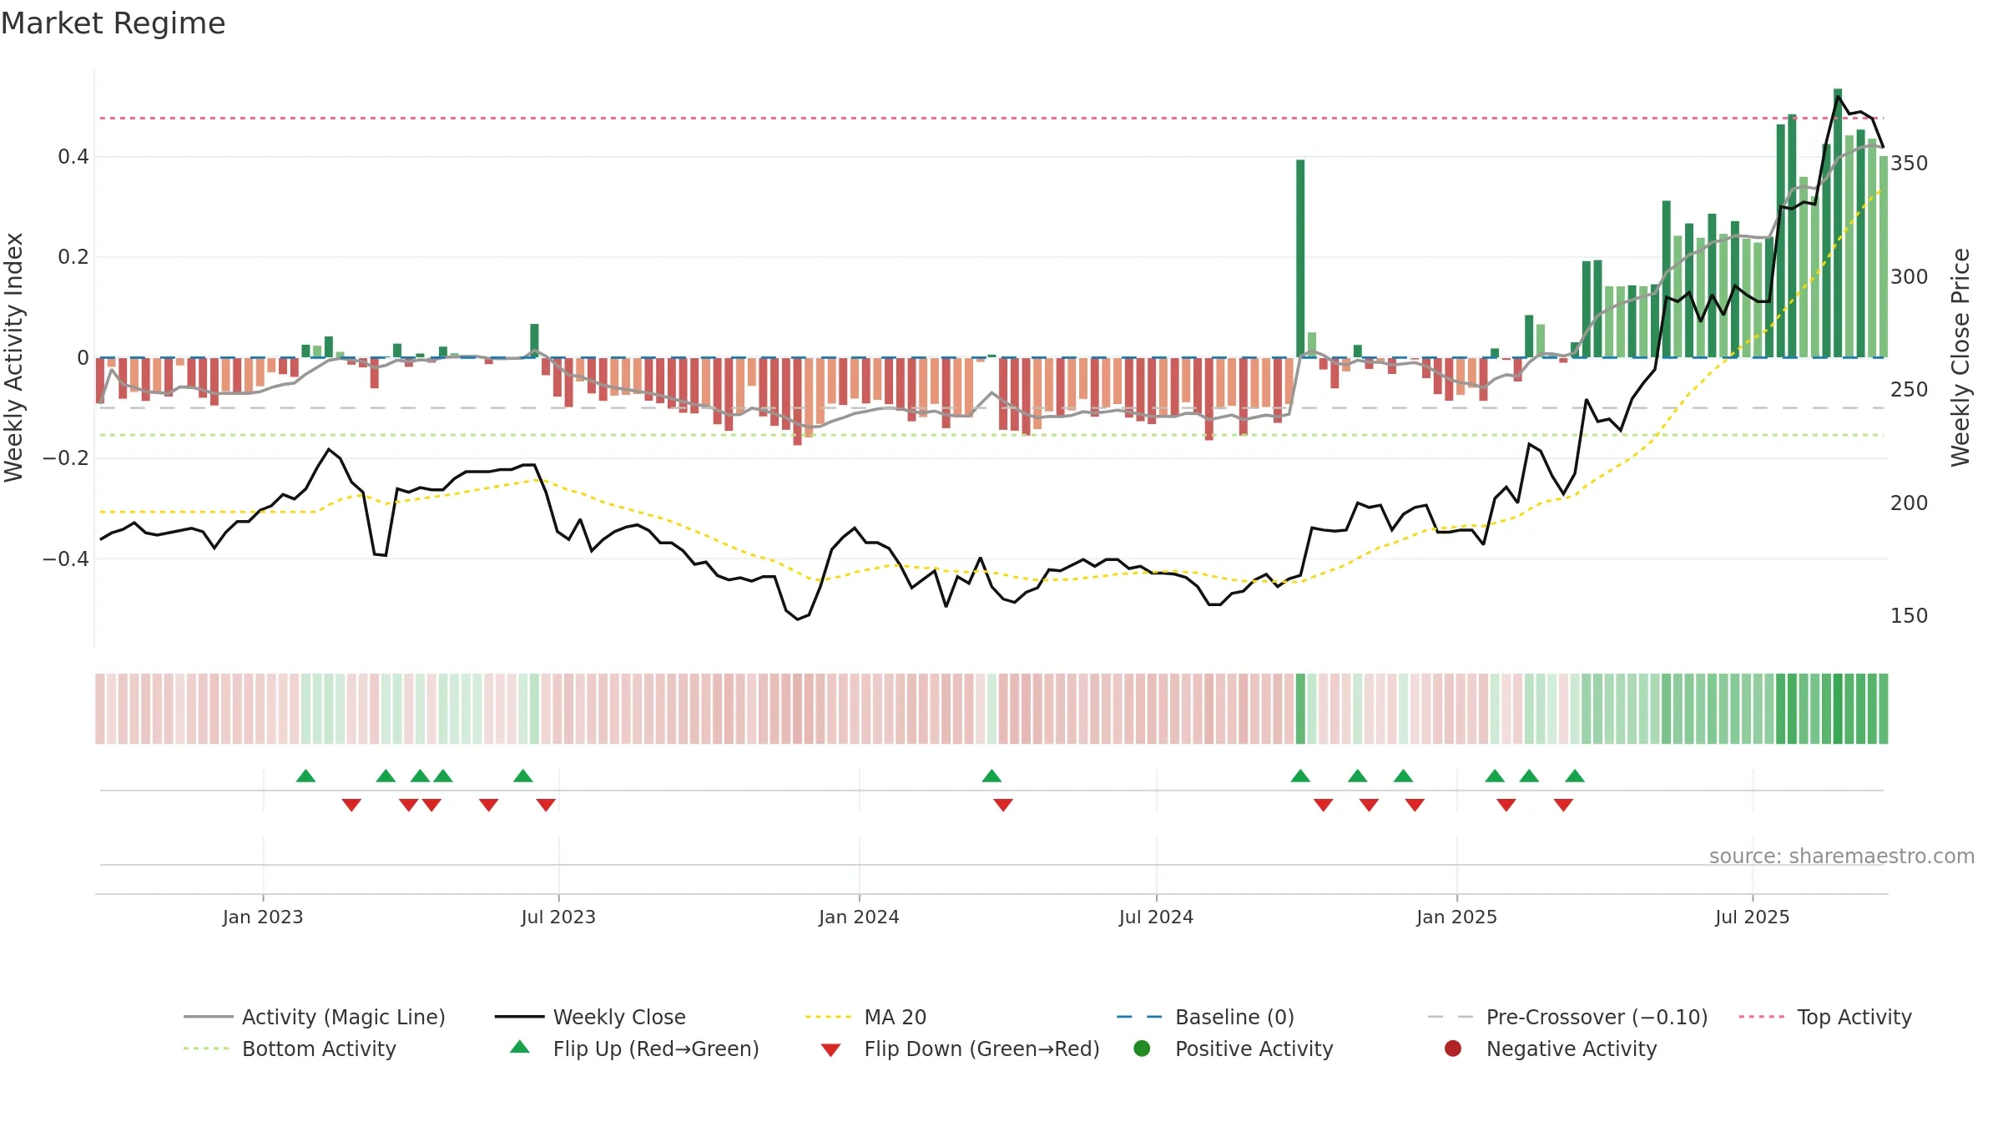Click the Jan 2025 x-axis label
Image resolution: width=2003 pixels, height=1127 pixels.
coord(1456,917)
